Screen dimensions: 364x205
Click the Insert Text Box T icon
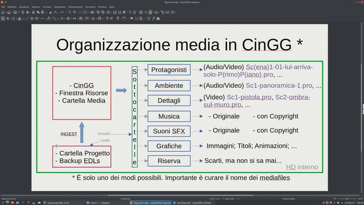pyautogui.click(x=130, y=13)
